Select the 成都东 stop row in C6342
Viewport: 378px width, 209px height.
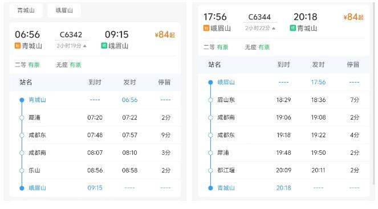pos(95,135)
